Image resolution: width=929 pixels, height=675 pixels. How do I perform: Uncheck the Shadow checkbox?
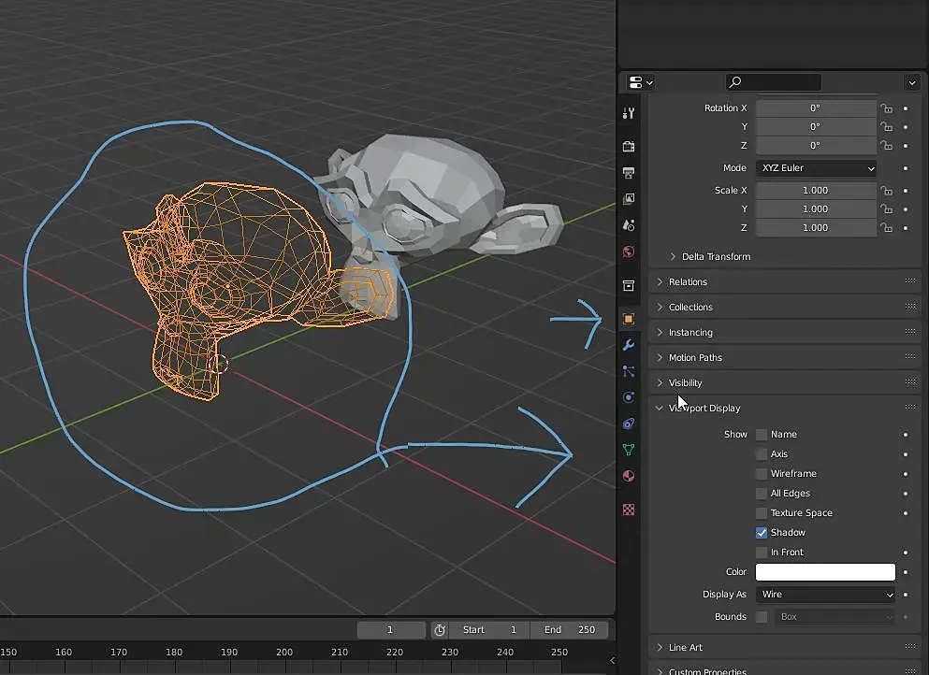tap(762, 533)
